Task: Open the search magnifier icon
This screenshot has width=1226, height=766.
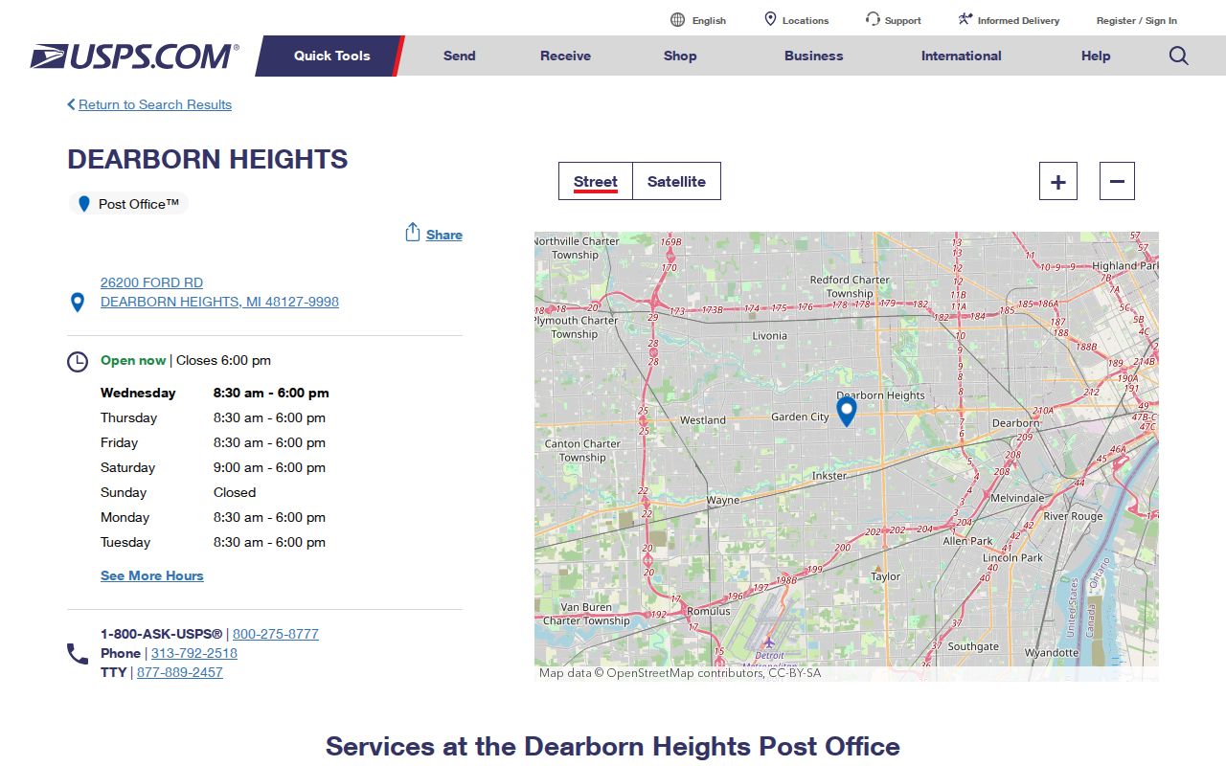Action: click(1179, 56)
